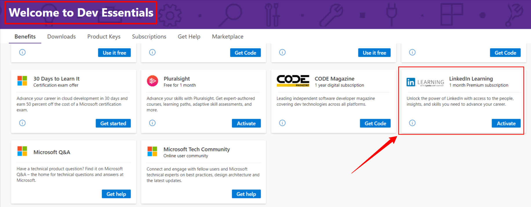Click the LinkedIn Learning card info icon
531x207 pixels.
coord(412,123)
